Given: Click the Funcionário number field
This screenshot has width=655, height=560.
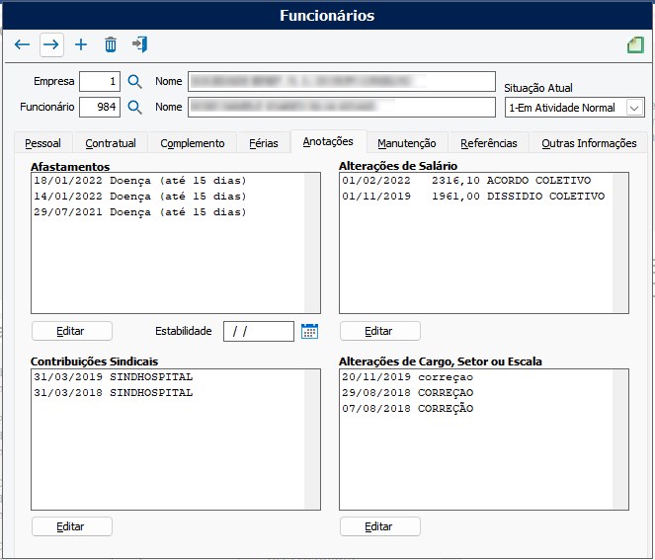Looking at the screenshot, I should click(x=99, y=107).
